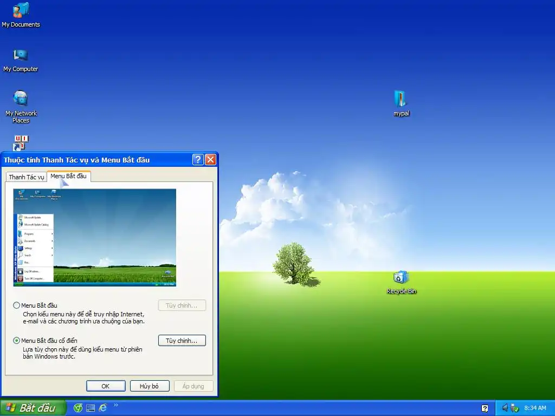Screen dimensions: 555x416
Task: Launch the green browser icon in Quick Launch
Action: (78, 408)
